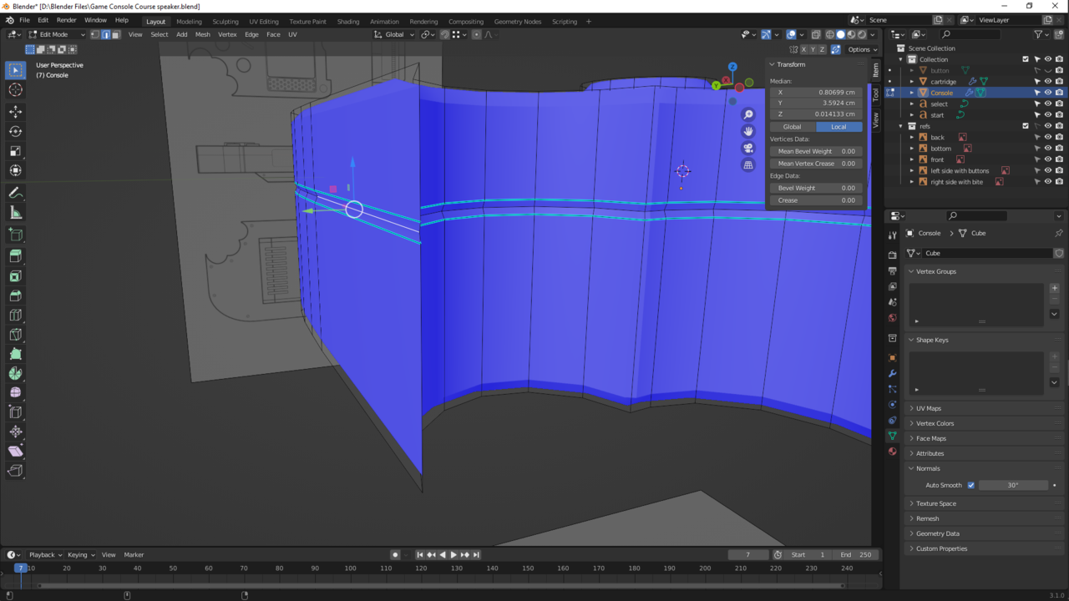Viewport: 1069px width, 601px height.
Task: Select the Annotate tool
Action: click(x=15, y=193)
